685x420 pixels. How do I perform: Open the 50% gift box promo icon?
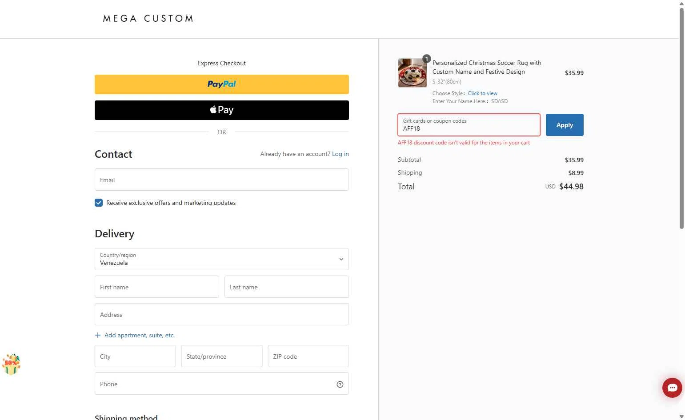[x=11, y=364]
